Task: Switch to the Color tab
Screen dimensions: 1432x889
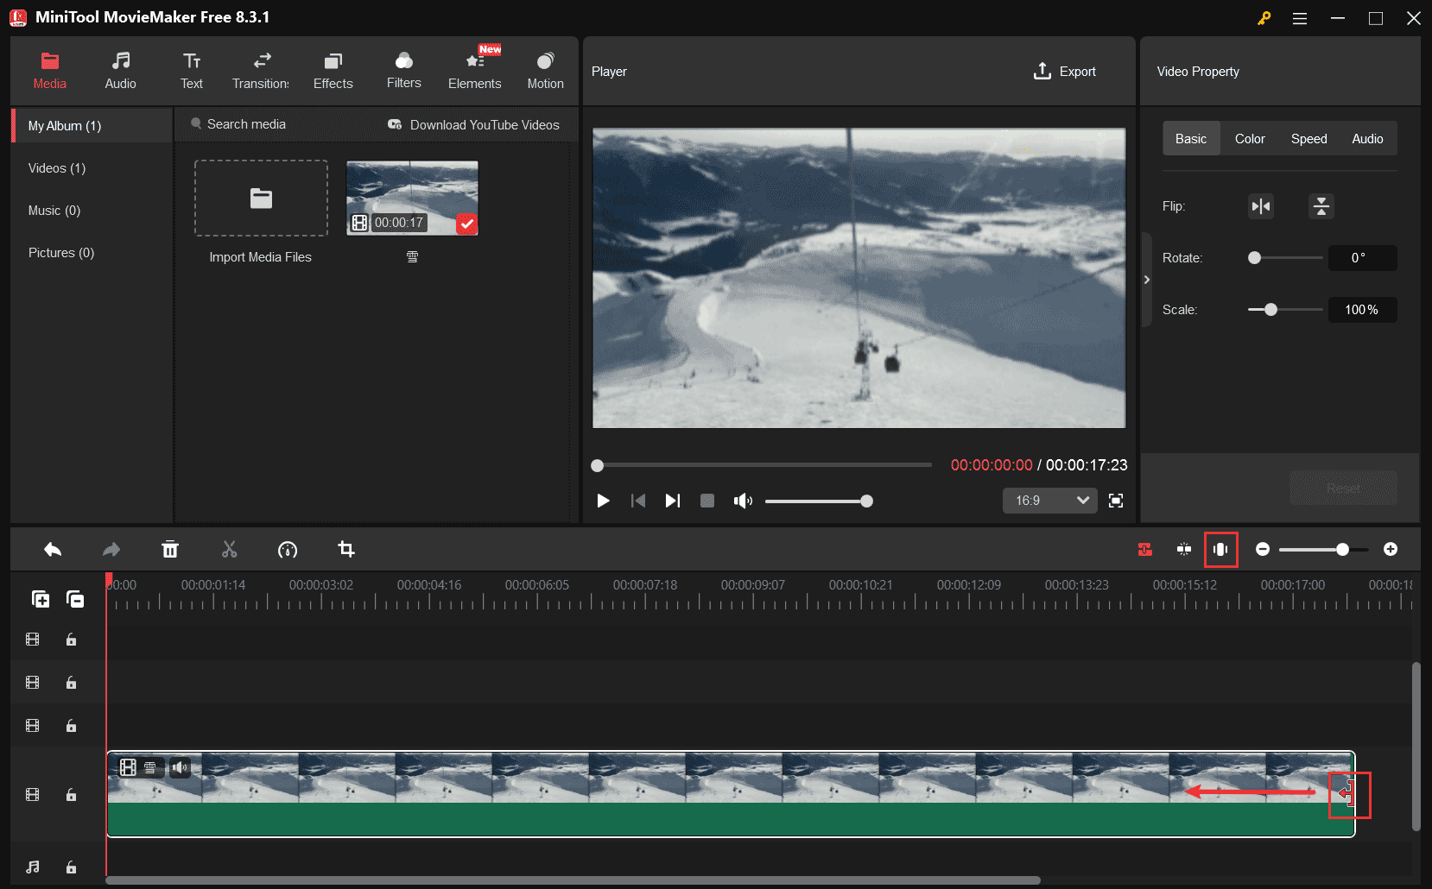Action: pos(1249,138)
